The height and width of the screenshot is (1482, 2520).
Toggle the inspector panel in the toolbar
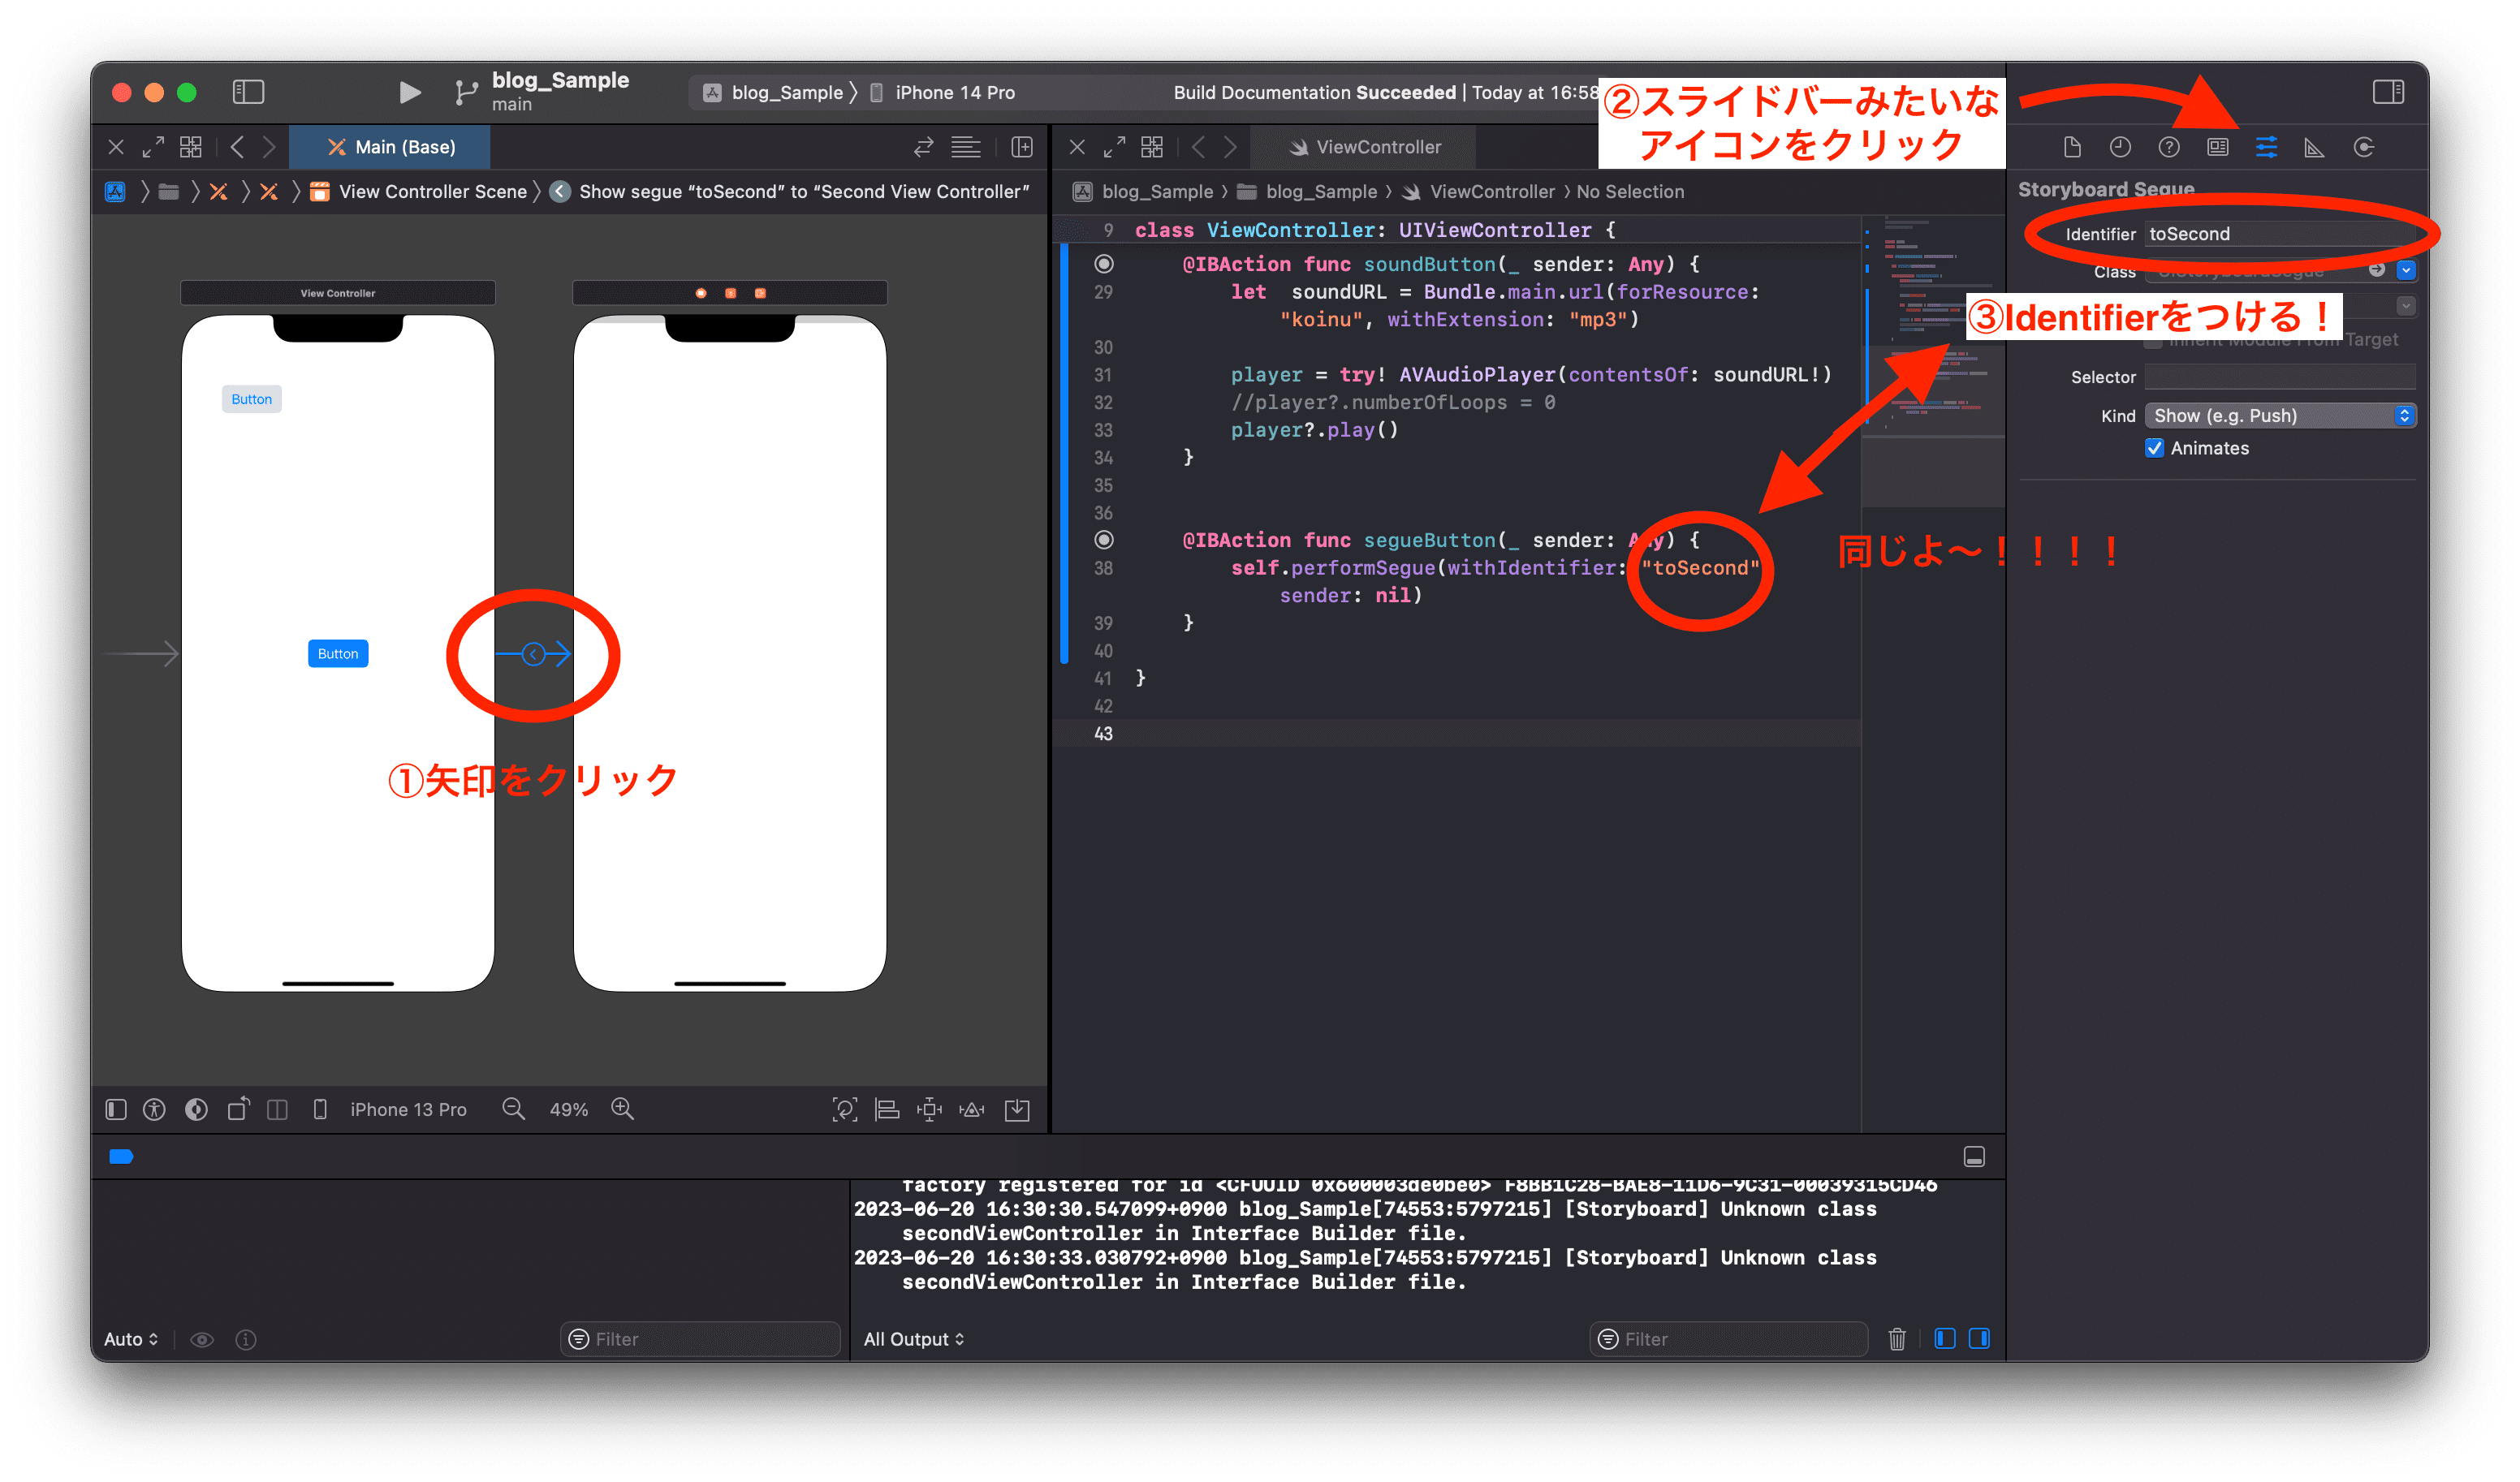(2388, 92)
